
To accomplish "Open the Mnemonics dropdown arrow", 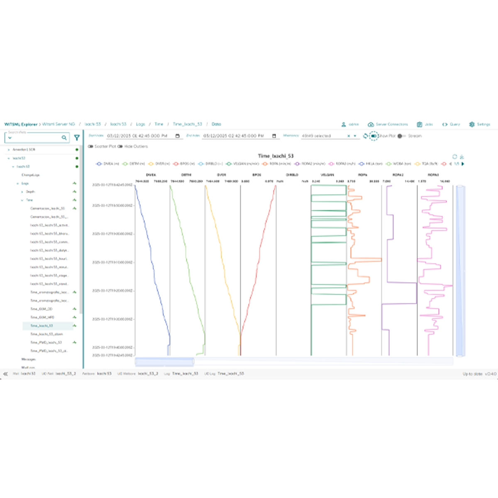I will pyautogui.click(x=355, y=136).
